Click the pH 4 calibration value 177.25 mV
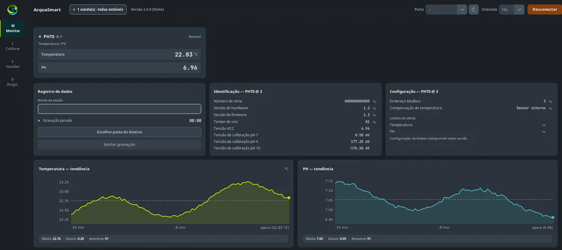The height and width of the screenshot is (250, 562). 360,142
